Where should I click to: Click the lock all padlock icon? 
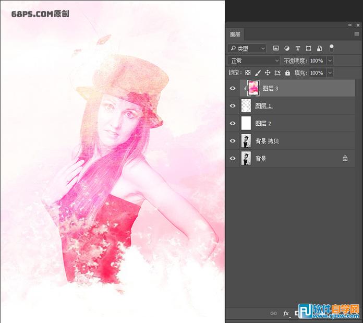pyautogui.click(x=287, y=73)
